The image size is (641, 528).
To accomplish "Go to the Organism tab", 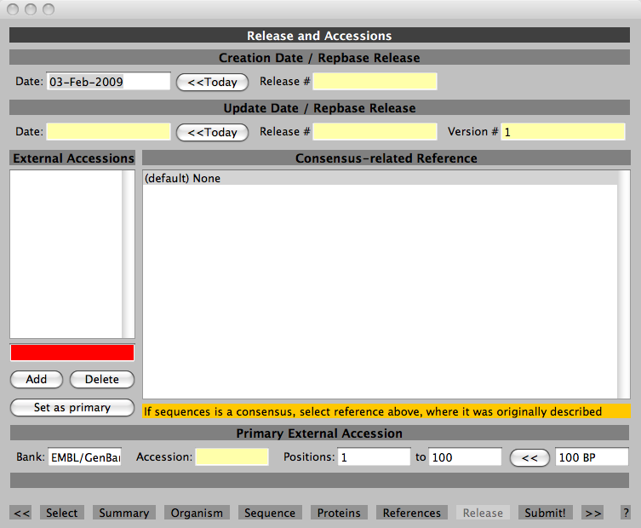I will [x=197, y=513].
